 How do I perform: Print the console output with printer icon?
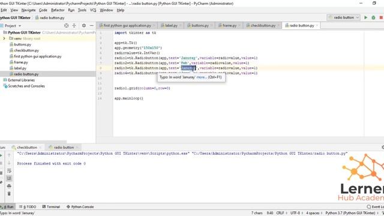click(x=9, y=186)
